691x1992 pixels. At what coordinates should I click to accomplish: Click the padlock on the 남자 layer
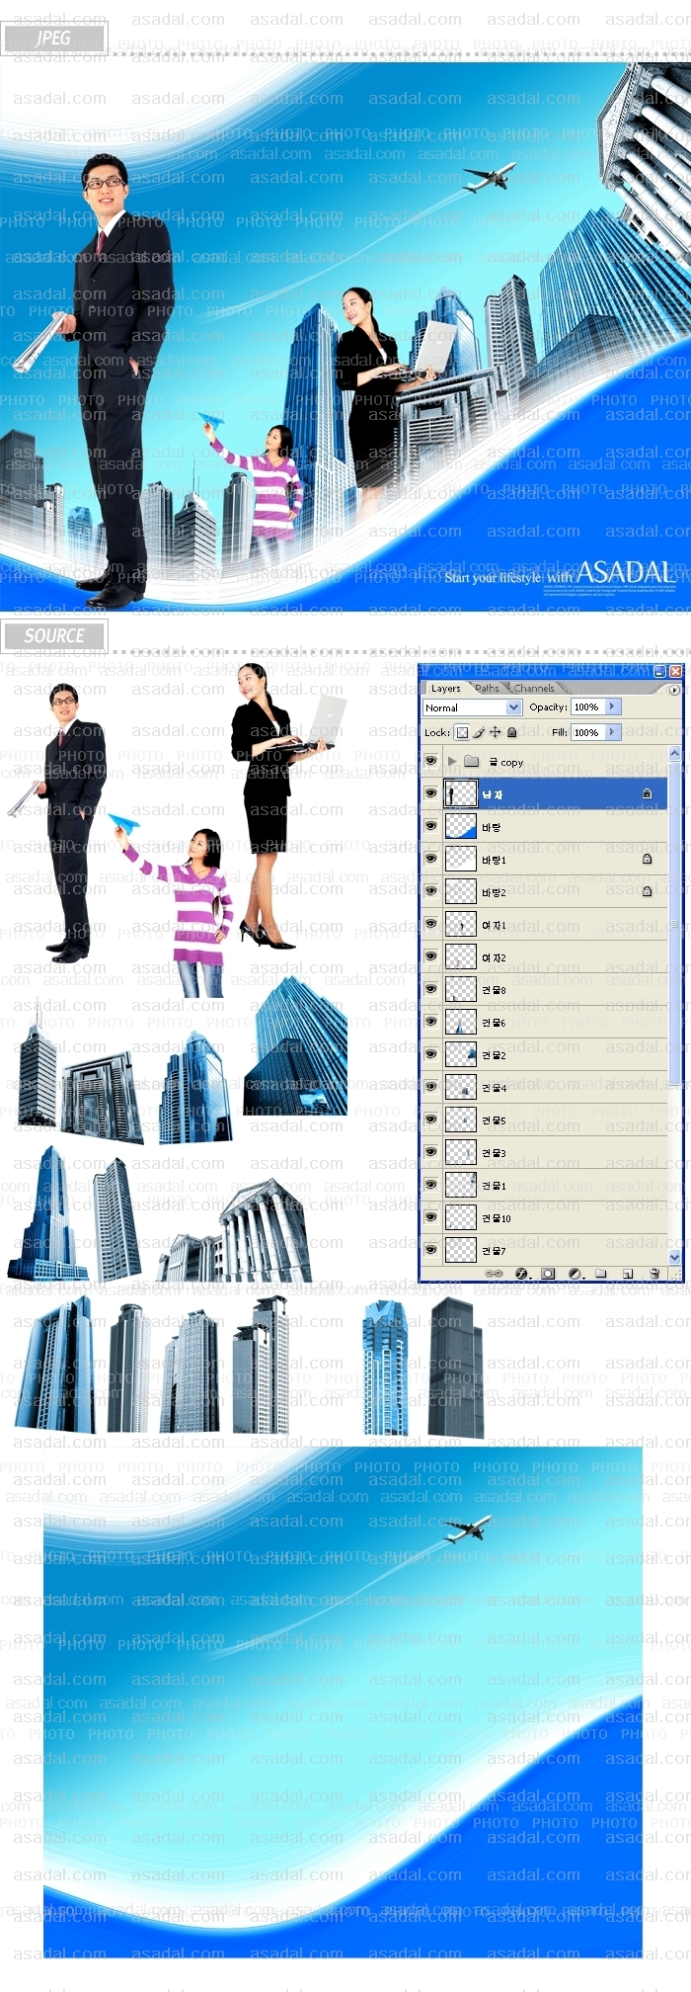[647, 793]
